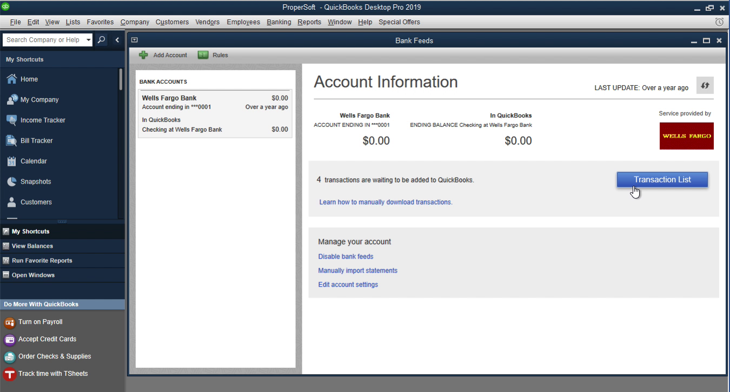
Task: Click the LAST UPDATE: Over a year ago text
Action: point(641,87)
